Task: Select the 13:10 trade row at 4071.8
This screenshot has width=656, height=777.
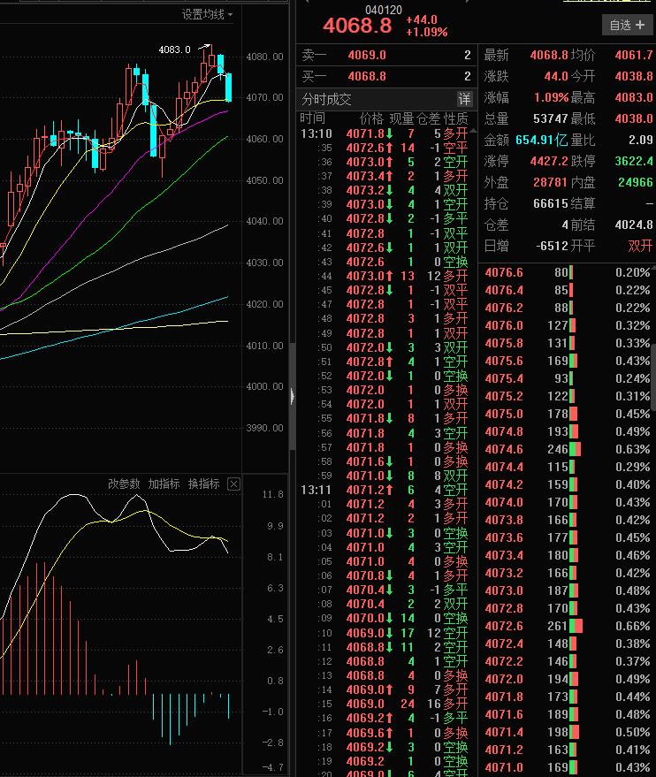Action: pyautogui.click(x=385, y=133)
